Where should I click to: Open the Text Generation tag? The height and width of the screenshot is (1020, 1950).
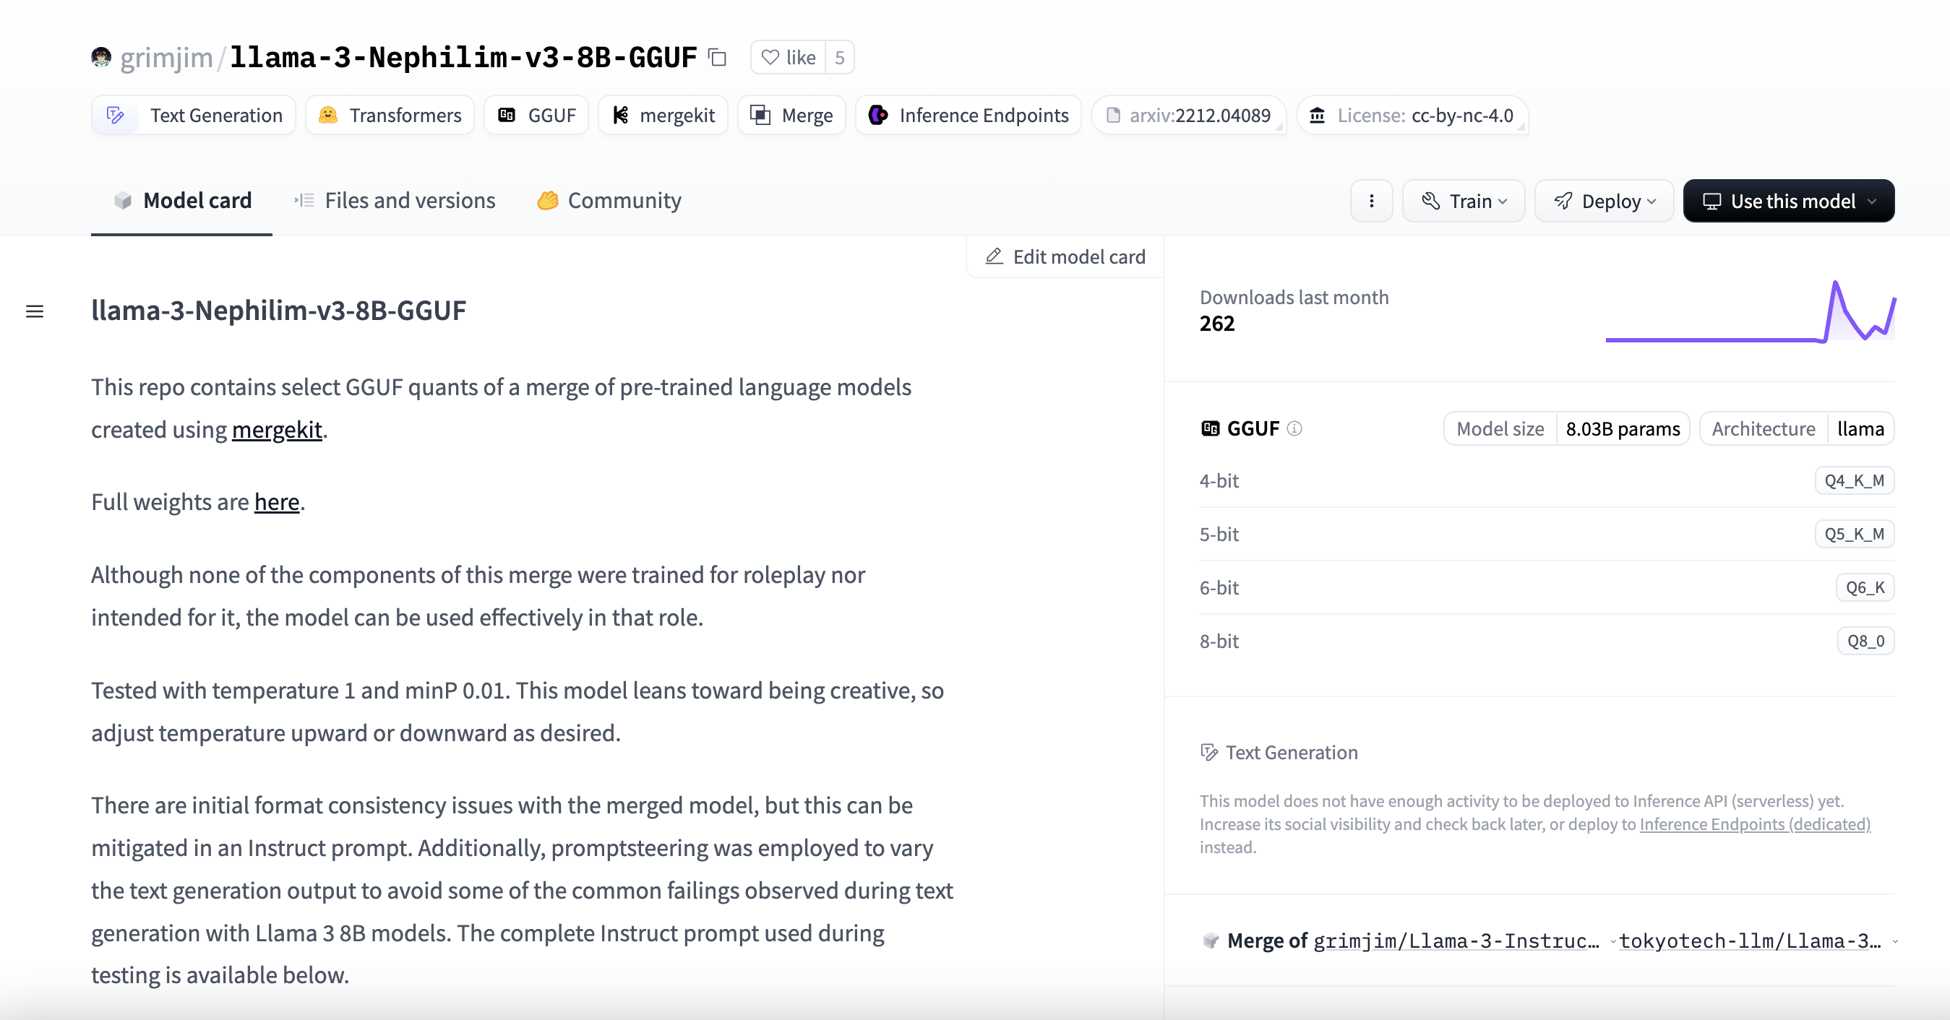pyautogui.click(x=194, y=115)
